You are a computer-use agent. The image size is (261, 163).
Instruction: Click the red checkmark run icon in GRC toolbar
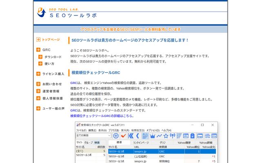point(123,136)
